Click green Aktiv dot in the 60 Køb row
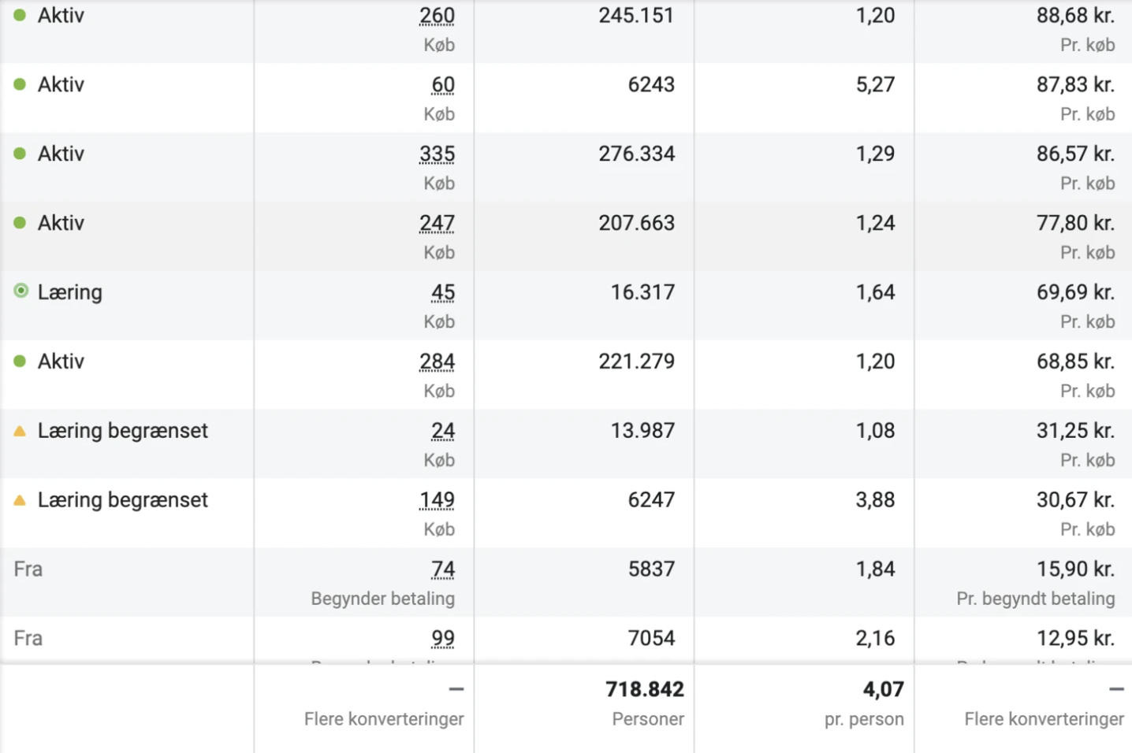The height and width of the screenshot is (753, 1132). pyautogui.click(x=20, y=84)
